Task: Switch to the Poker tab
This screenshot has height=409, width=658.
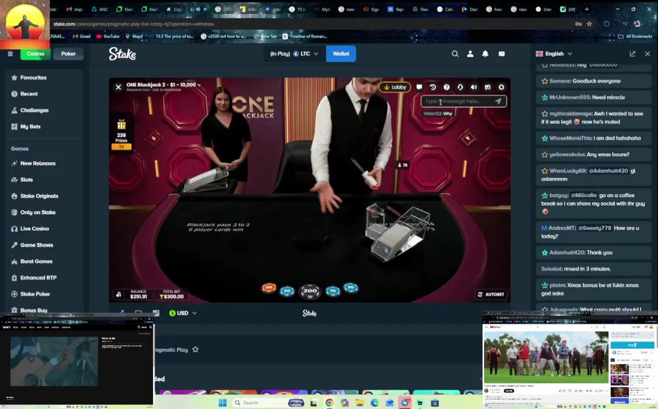Action: (68, 53)
